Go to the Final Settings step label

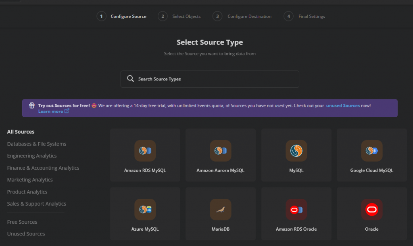coord(312,16)
